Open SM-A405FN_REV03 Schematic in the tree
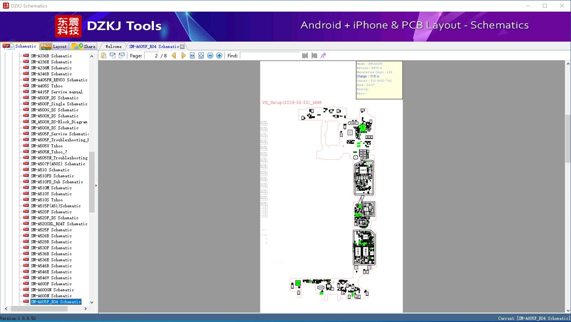Viewport: 571px width, 322px height. click(x=59, y=80)
